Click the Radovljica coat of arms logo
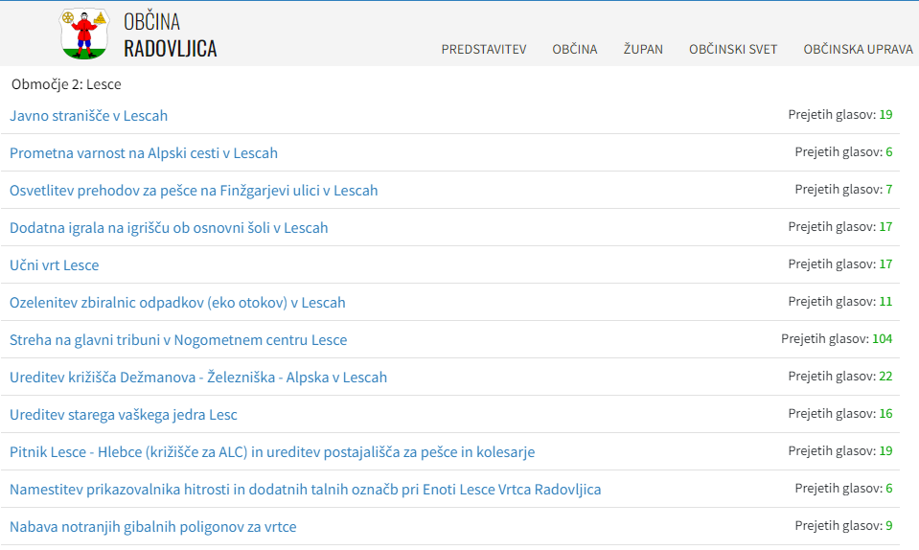 click(84, 34)
